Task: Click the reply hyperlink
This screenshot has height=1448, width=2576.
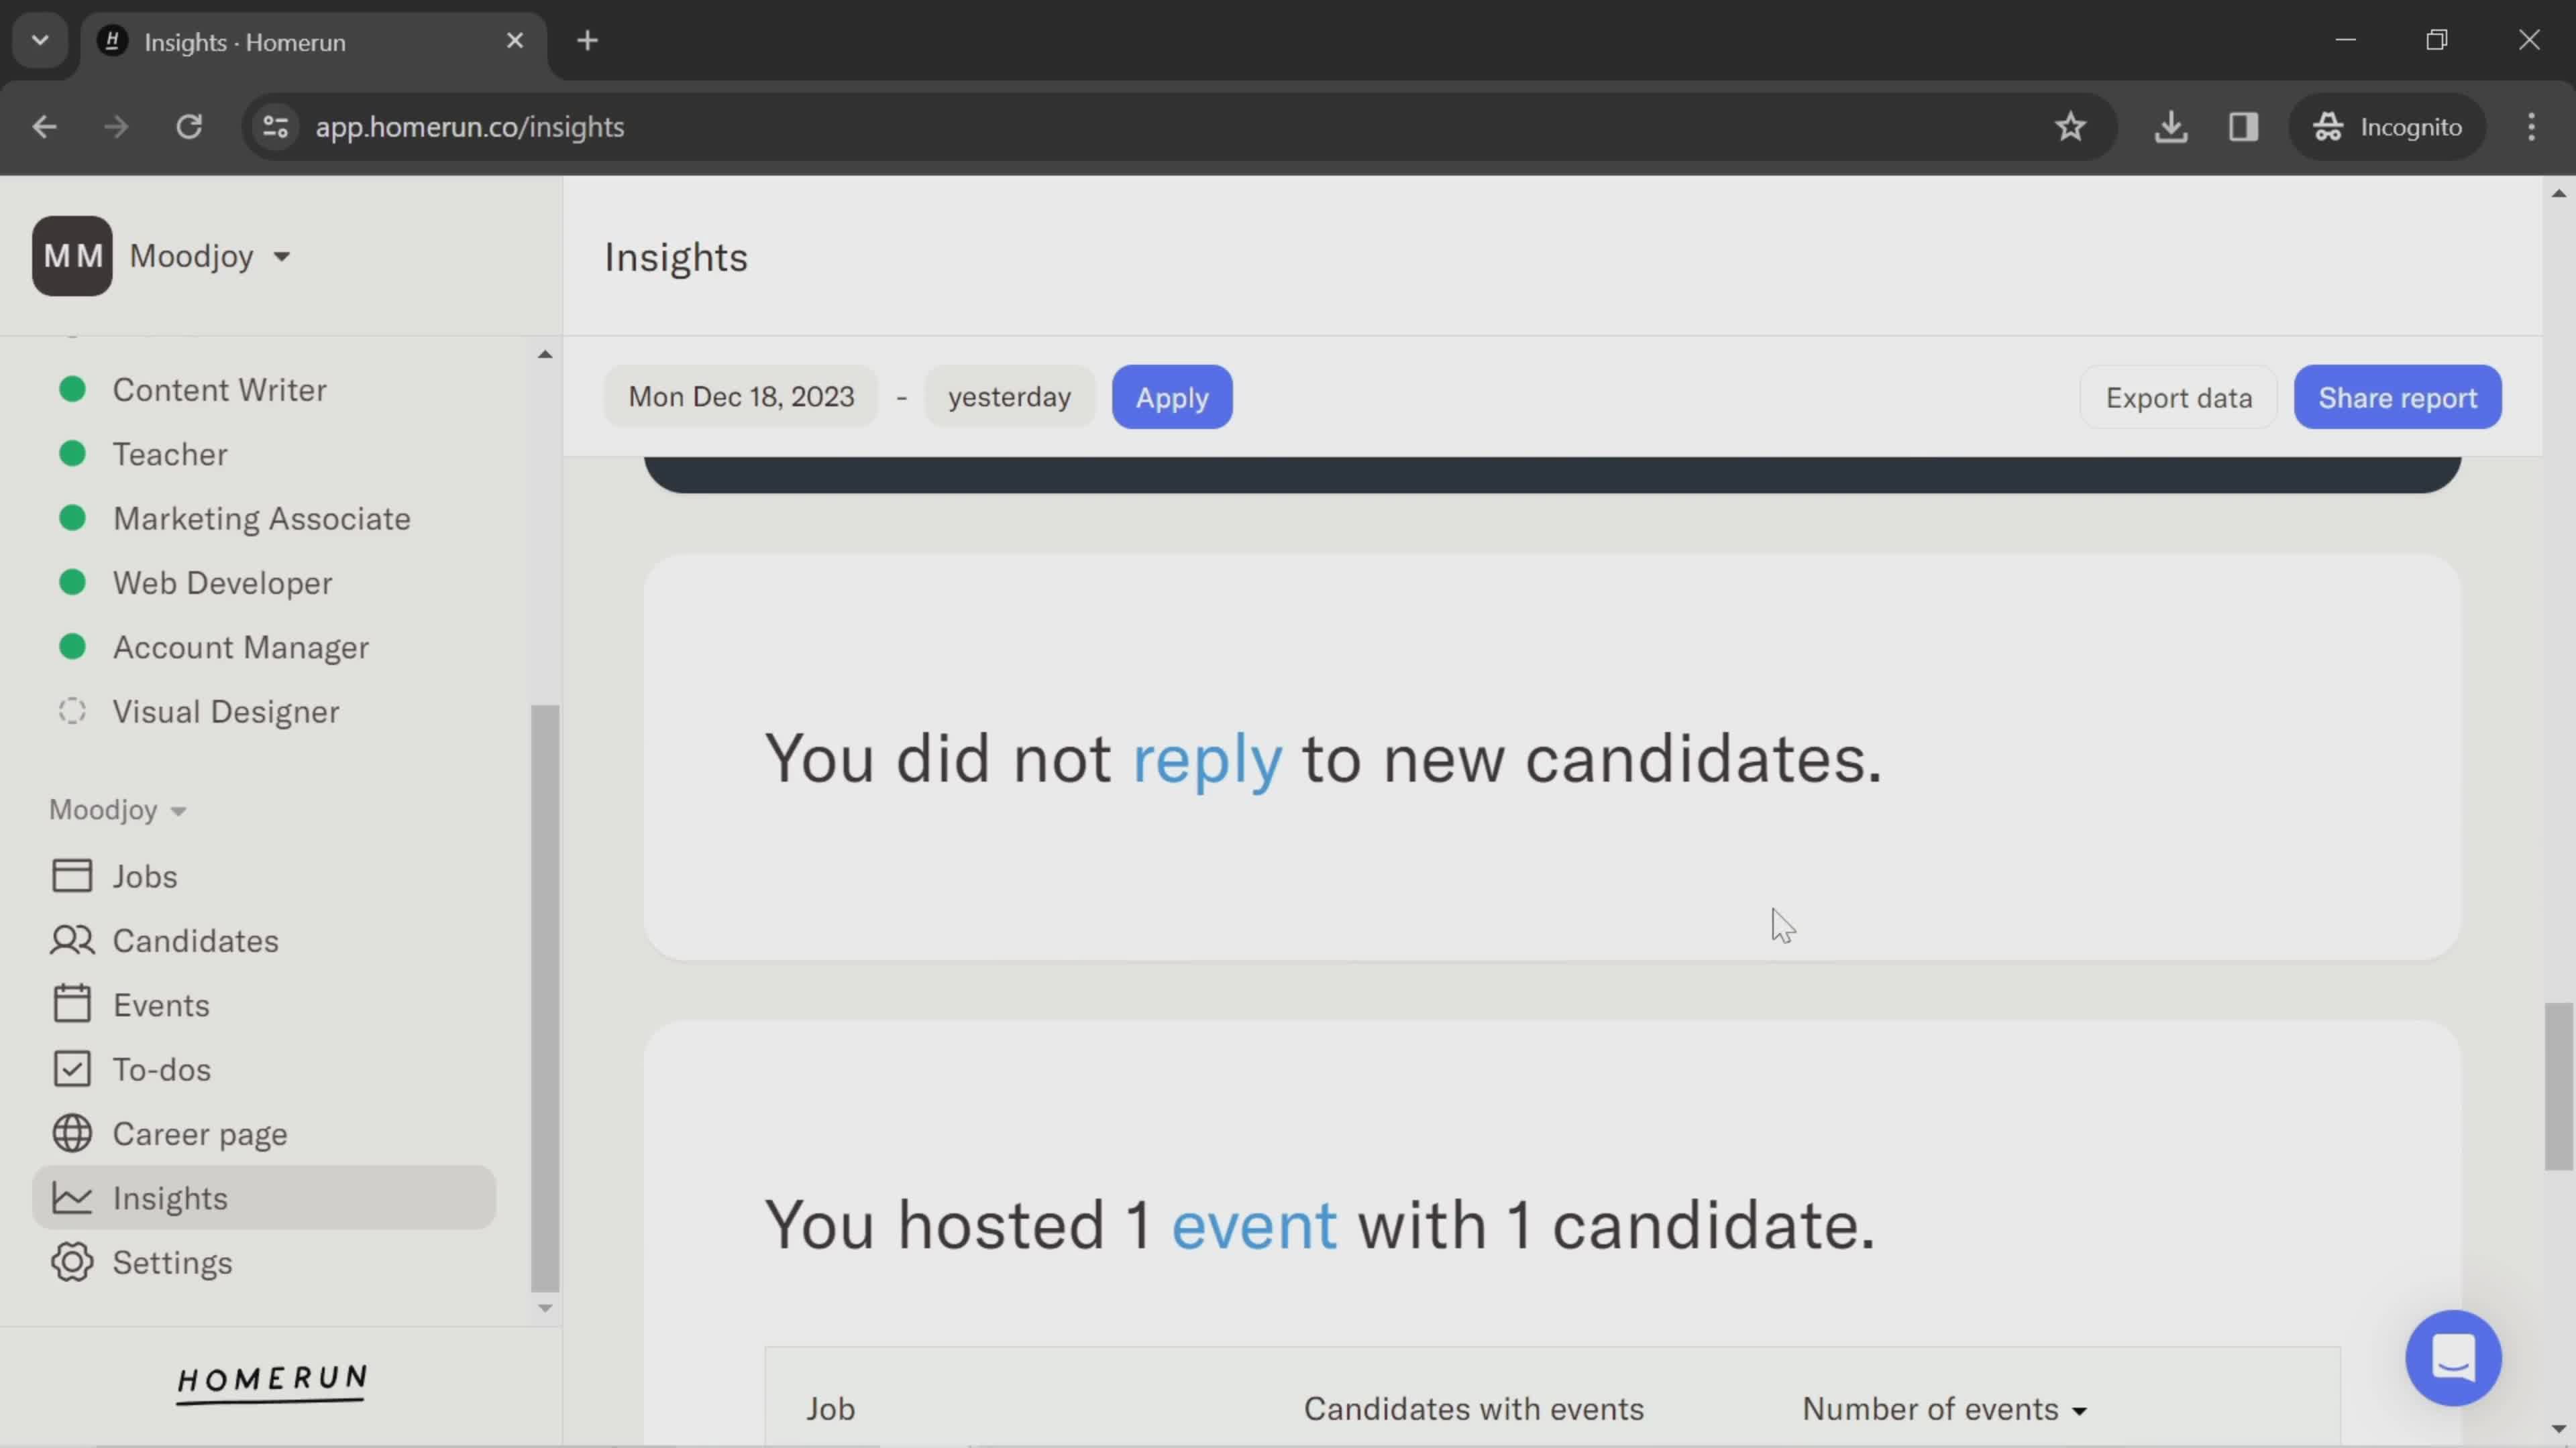Action: [1208, 757]
